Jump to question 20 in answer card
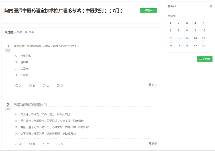 tap(203, 45)
